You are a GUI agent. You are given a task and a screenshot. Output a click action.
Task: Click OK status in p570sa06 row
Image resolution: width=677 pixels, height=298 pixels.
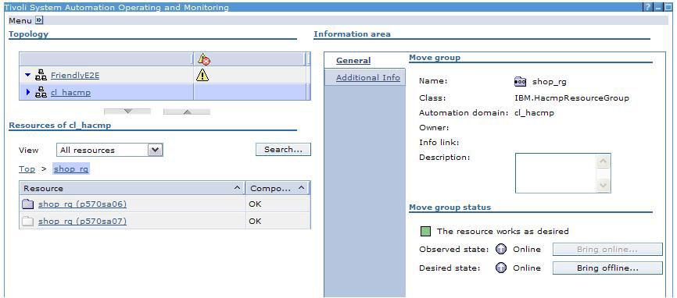pos(255,204)
